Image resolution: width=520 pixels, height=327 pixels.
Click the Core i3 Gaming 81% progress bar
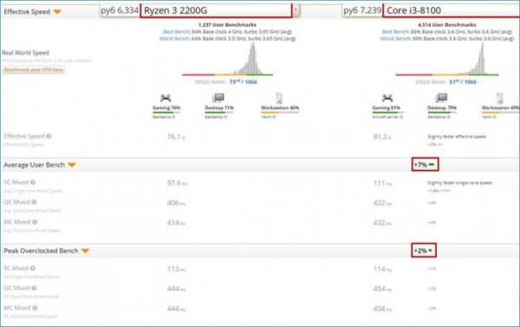[x=387, y=113]
